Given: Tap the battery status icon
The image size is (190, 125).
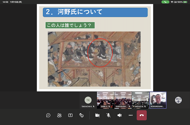Looking at the screenshot, I should [x=185, y=2].
